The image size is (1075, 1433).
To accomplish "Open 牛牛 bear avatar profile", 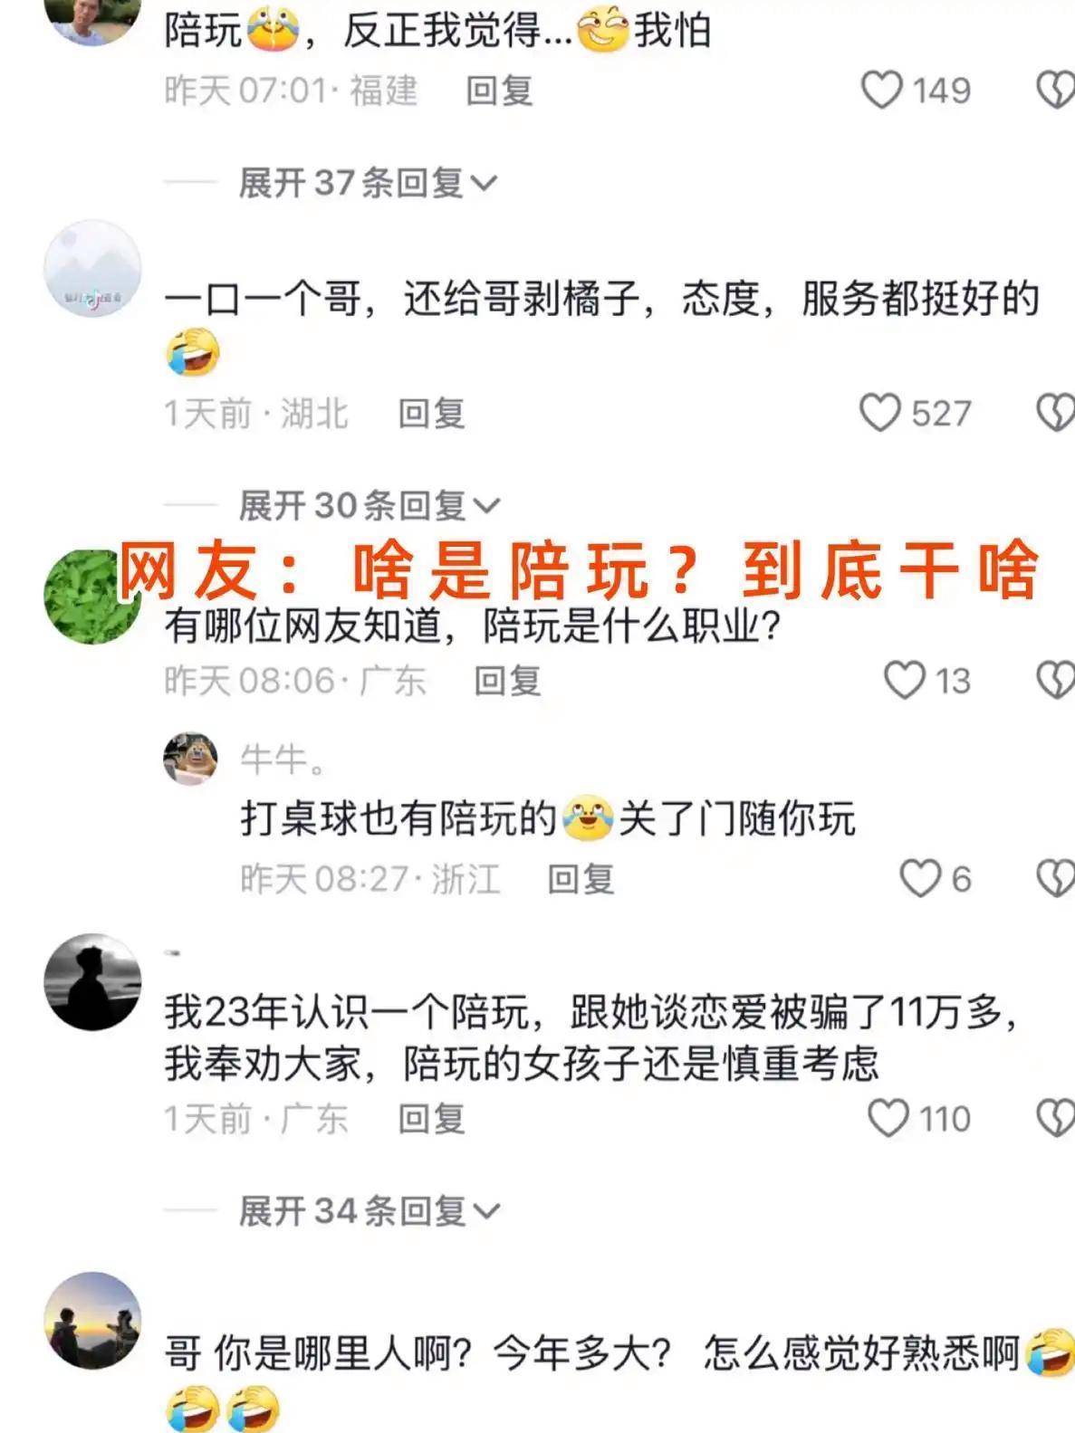I will [x=190, y=759].
